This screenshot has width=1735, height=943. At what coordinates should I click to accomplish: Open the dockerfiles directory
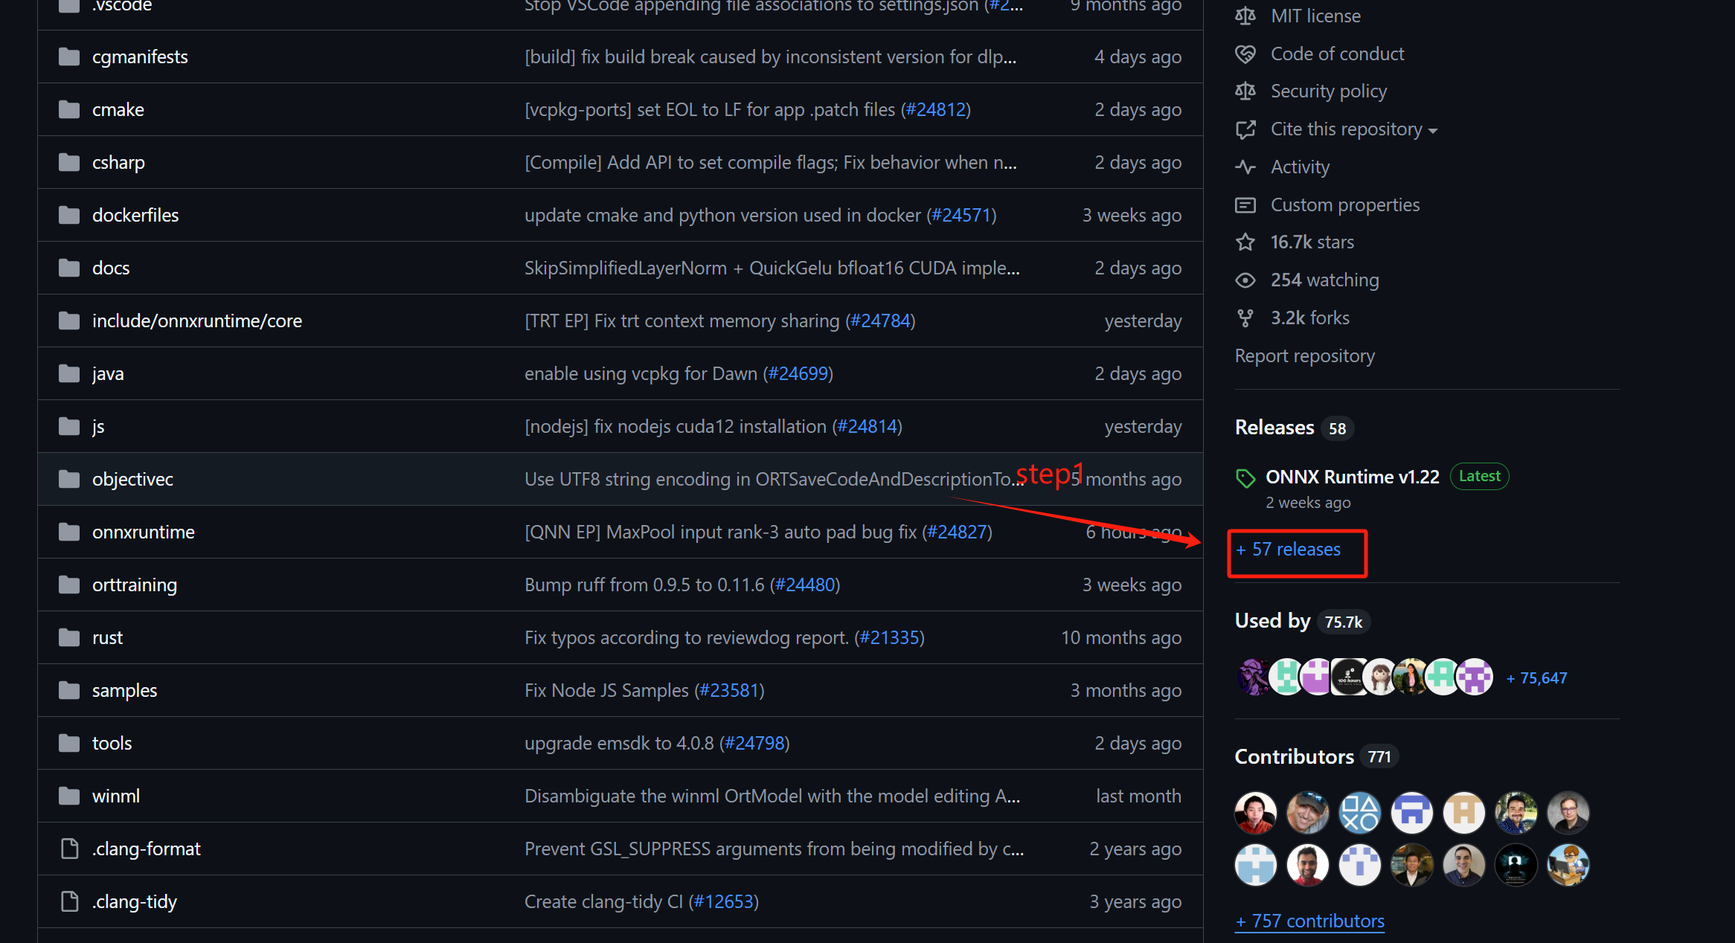coord(135,216)
